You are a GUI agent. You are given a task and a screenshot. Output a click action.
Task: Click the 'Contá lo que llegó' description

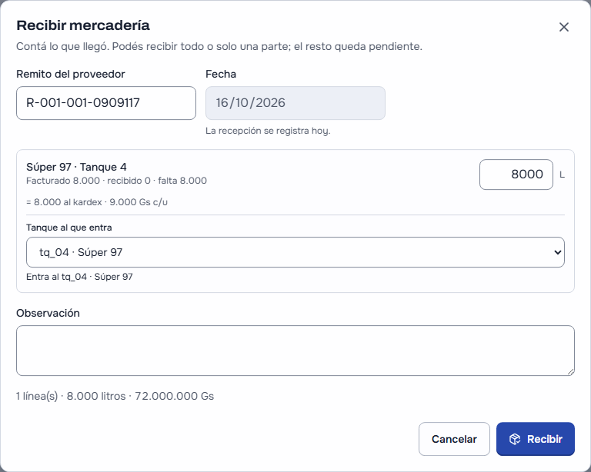tap(219, 47)
